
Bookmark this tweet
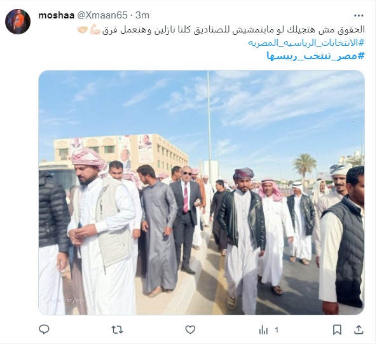[337, 330]
